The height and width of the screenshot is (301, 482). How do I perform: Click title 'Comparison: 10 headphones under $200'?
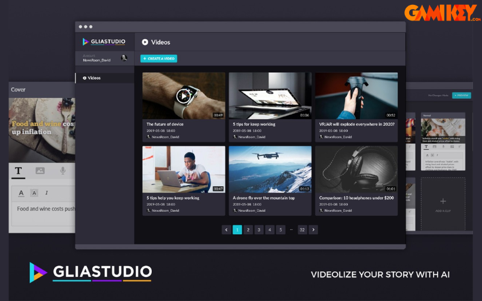pyautogui.click(x=356, y=198)
